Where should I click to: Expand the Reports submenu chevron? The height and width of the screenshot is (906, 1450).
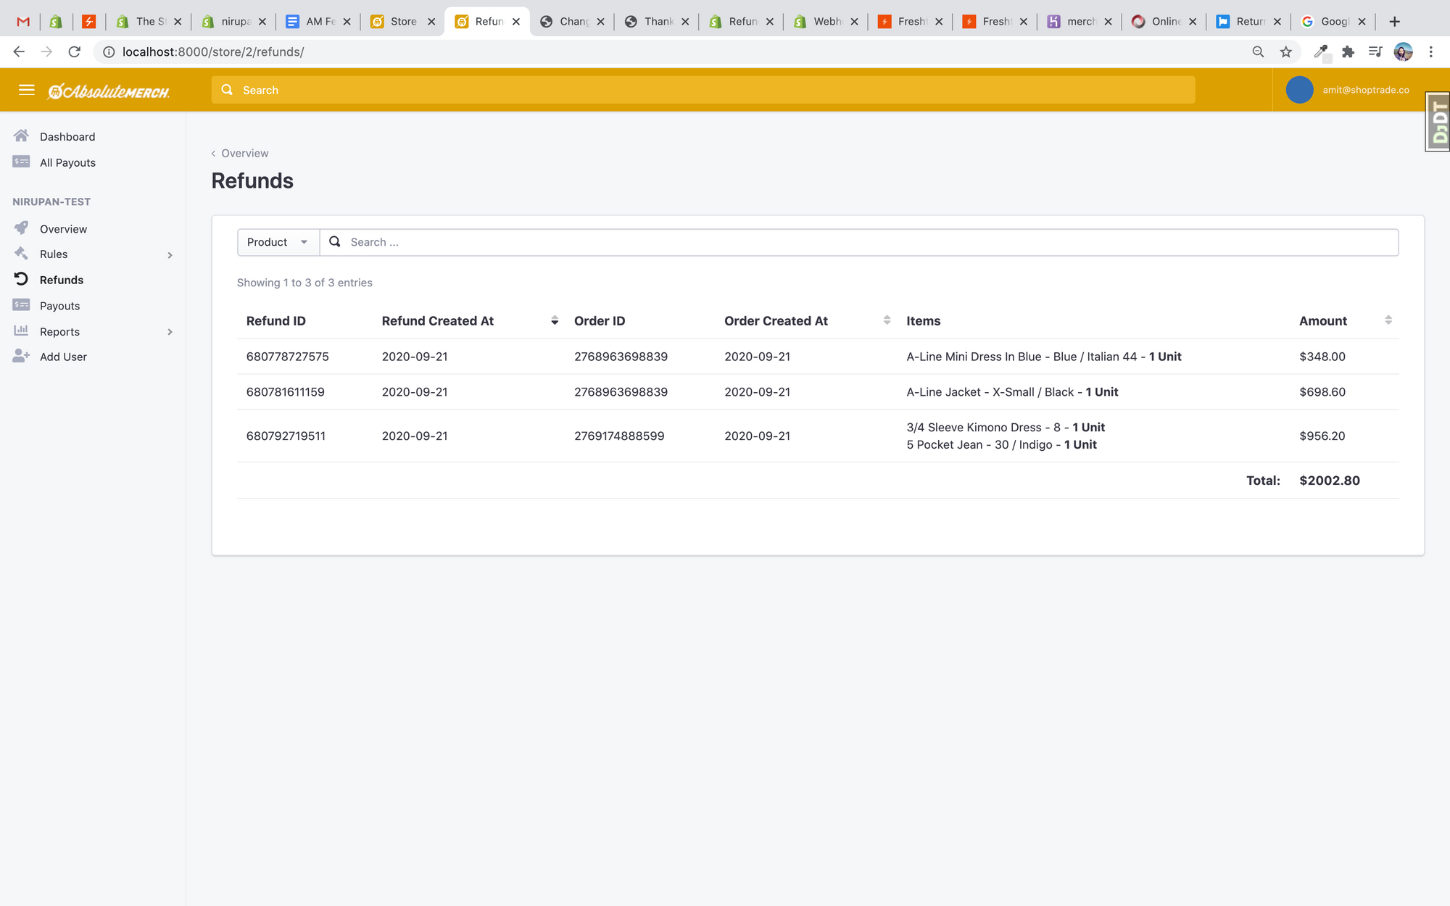point(170,331)
